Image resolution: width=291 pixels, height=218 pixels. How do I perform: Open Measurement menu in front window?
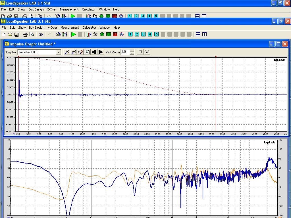(x=70, y=28)
